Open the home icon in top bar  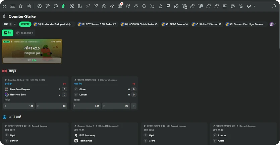point(4,6)
